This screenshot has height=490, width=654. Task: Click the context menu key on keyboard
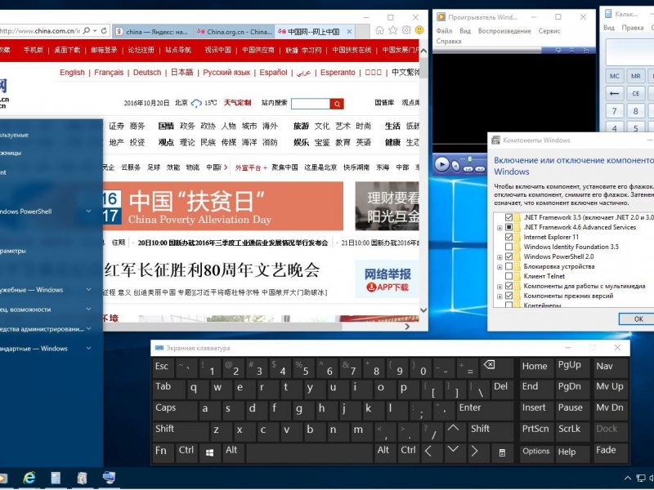[x=502, y=452]
